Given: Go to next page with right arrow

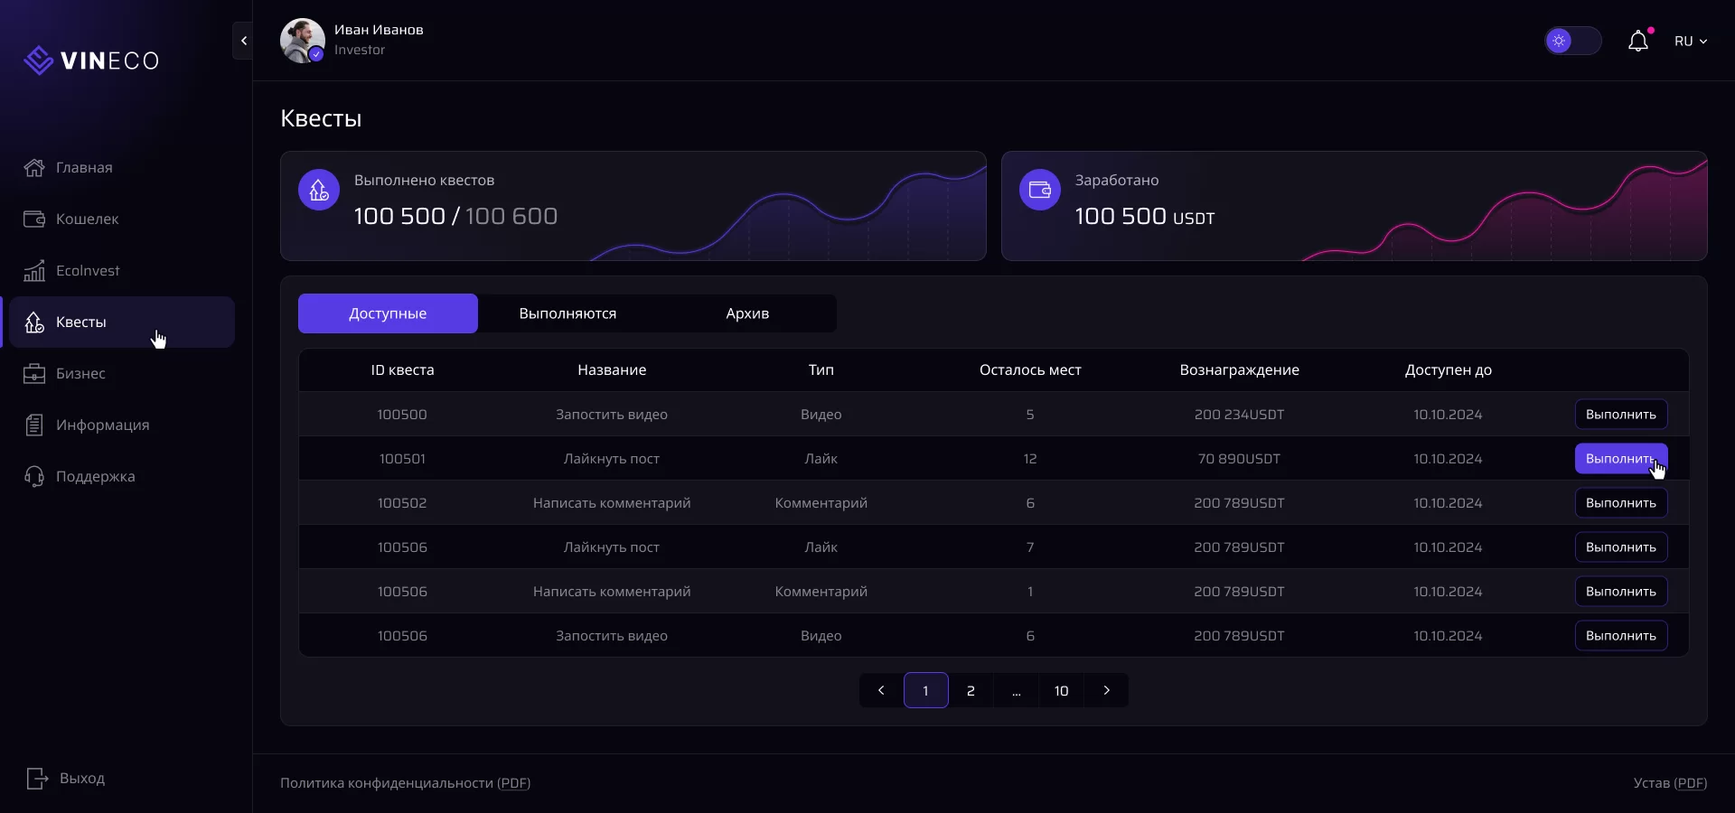Looking at the screenshot, I should pos(1106,691).
